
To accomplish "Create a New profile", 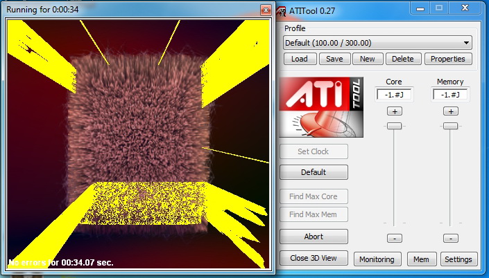I will coord(367,59).
